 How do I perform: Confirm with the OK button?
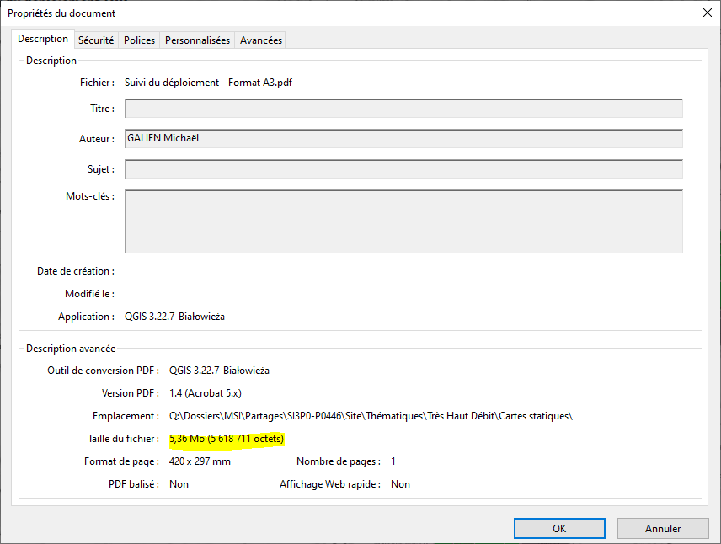pos(558,528)
